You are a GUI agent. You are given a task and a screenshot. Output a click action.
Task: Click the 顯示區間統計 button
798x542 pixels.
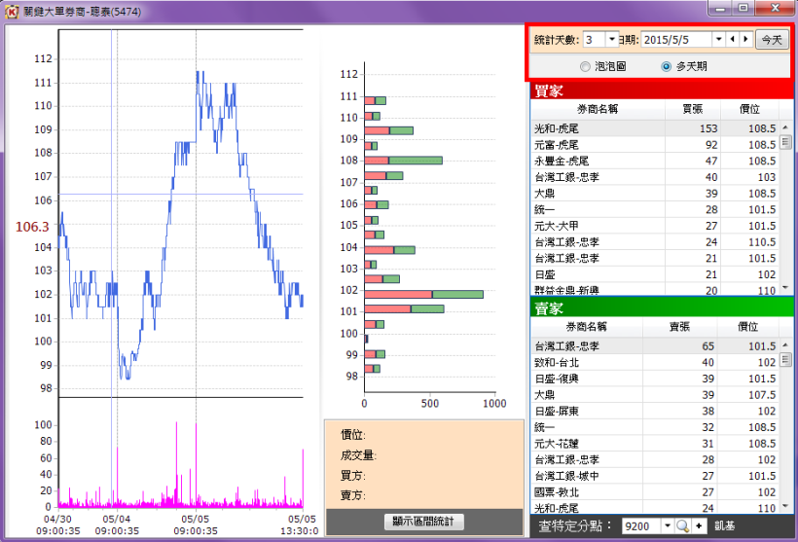tap(423, 522)
